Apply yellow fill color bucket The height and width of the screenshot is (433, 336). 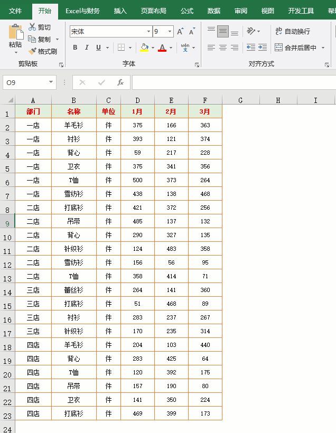coord(144,48)
